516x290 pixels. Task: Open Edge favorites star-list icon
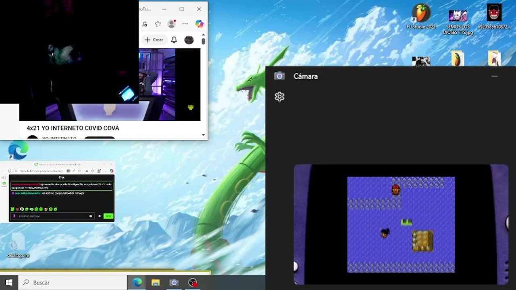tap(158, 24)
